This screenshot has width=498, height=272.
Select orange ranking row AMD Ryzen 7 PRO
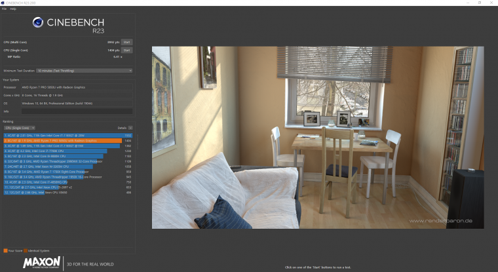pos(67,140)
